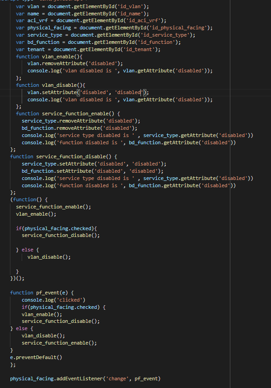Click the 'id_physical_facing' string literal
The image size is (271, 388).
pyautogui.click(x=178, y=28)
